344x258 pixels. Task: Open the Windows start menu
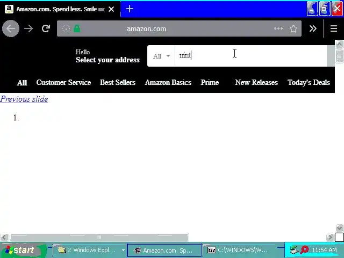pos(23,250)
